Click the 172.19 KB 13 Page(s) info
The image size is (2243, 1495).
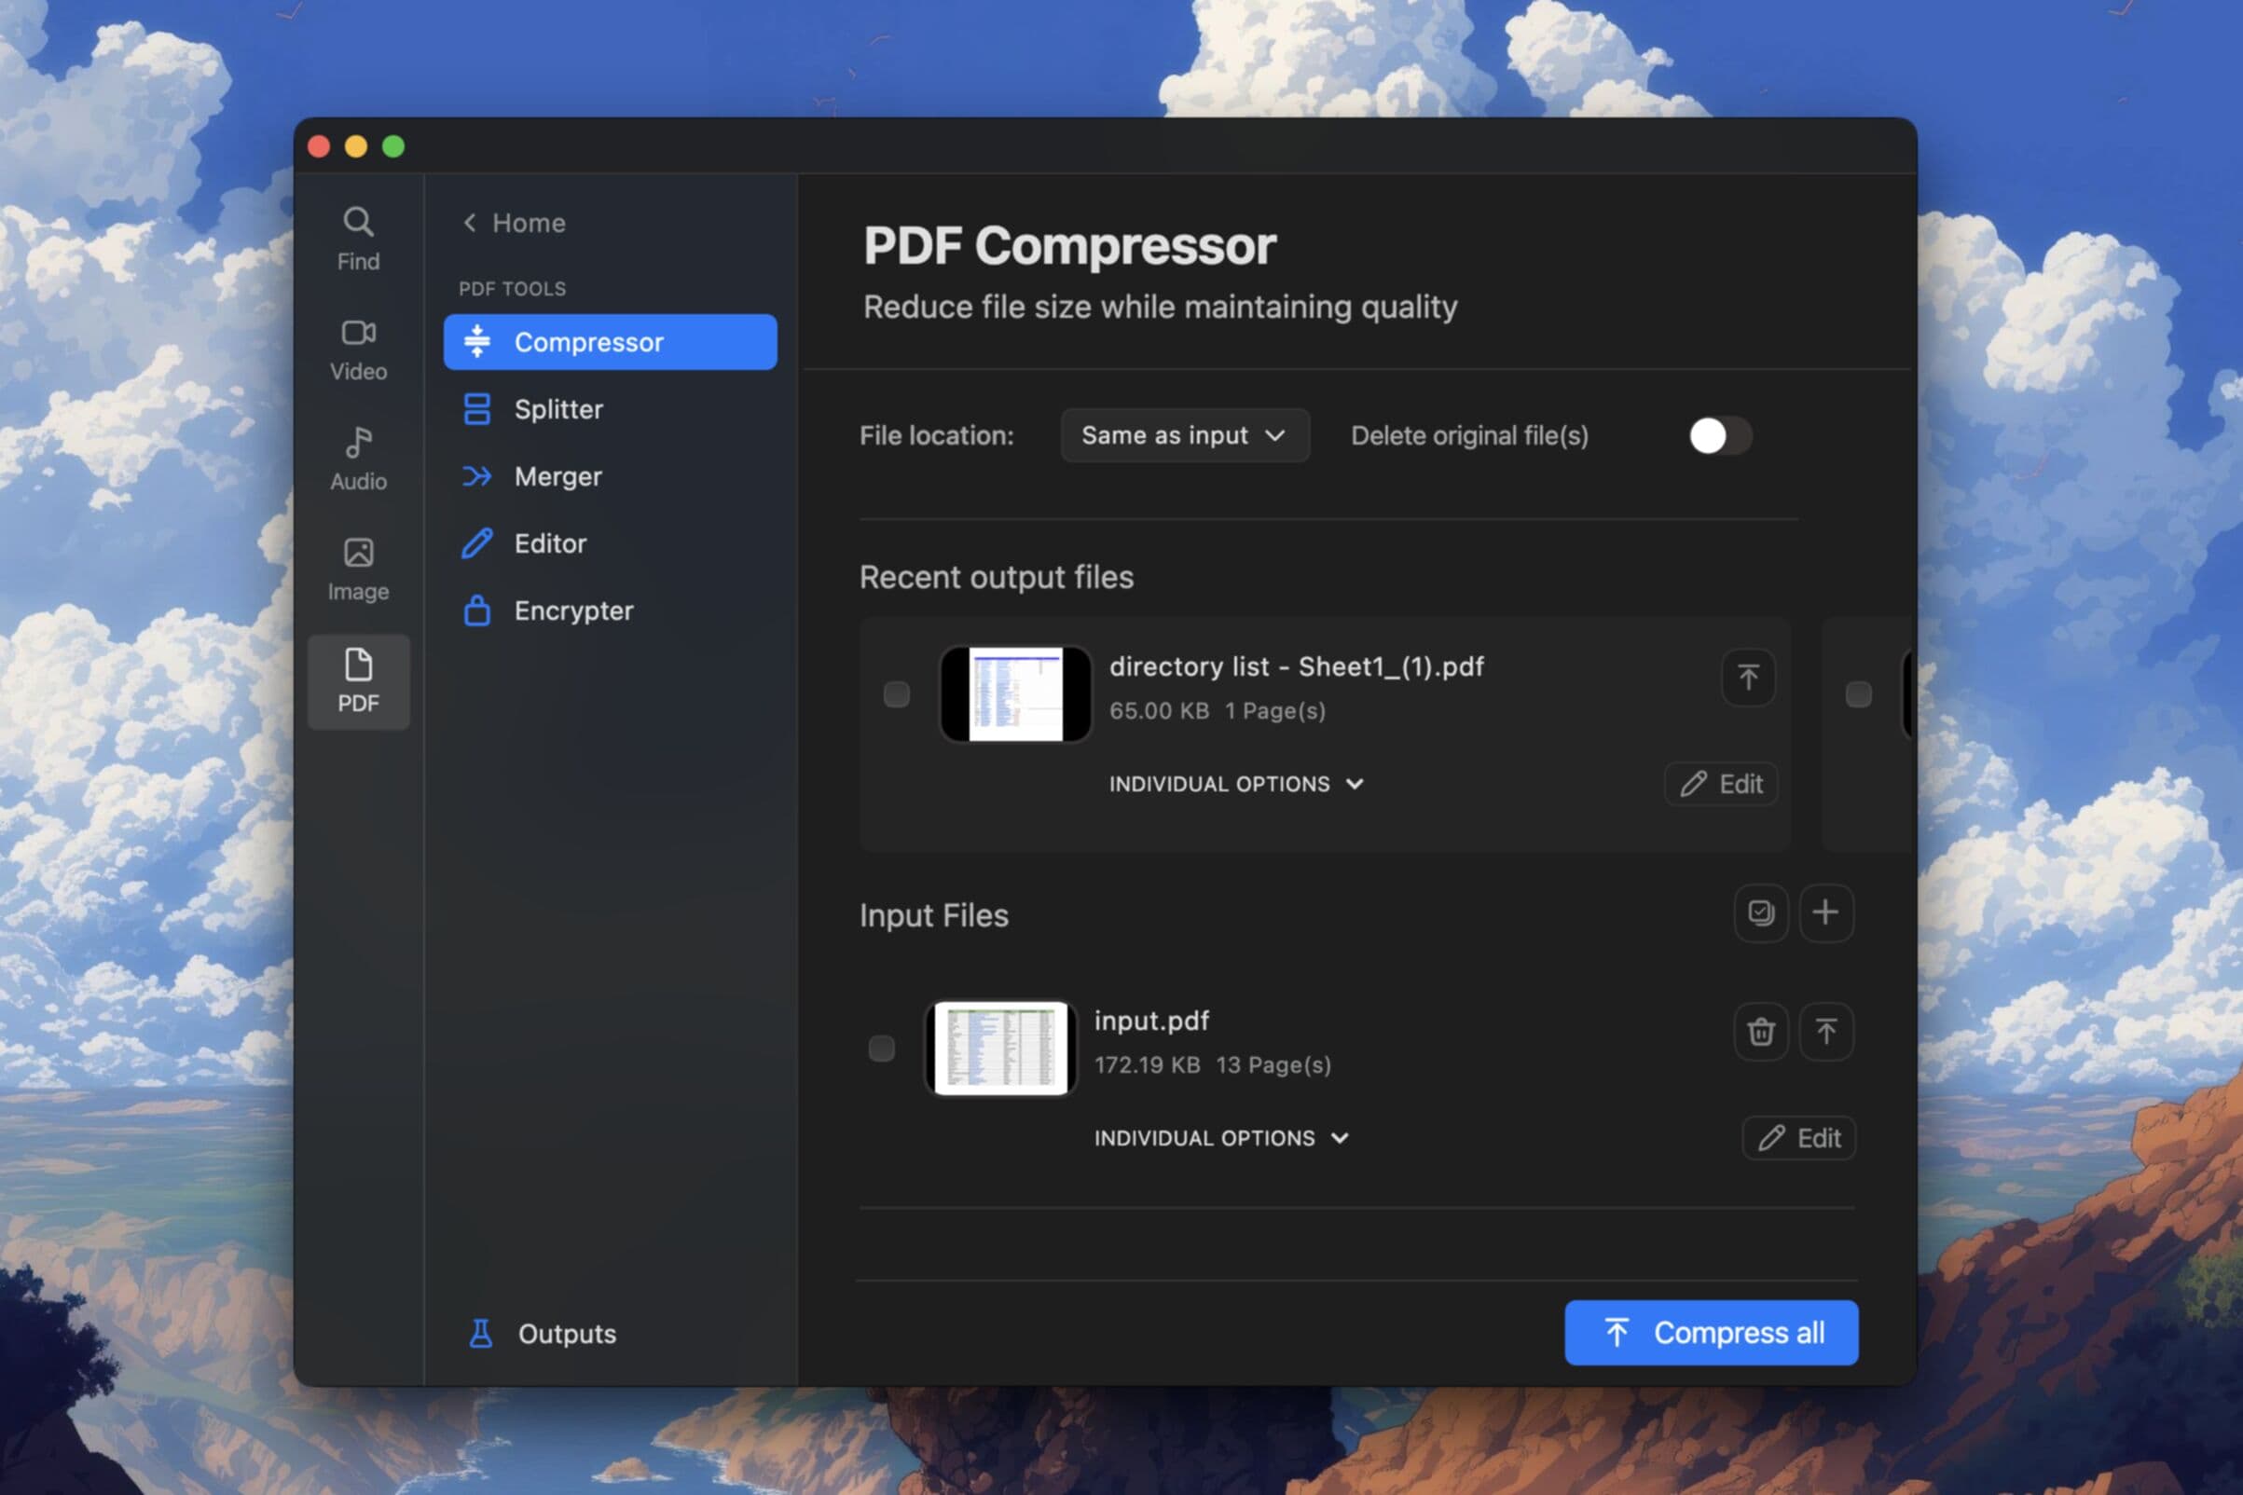coord(1212,1064)
